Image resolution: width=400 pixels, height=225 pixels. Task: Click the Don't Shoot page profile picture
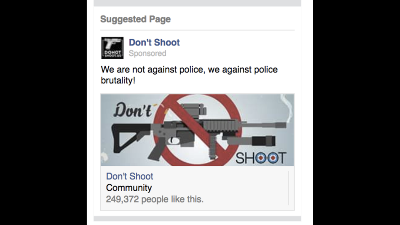pyautogui.click(x=112, y=47)
